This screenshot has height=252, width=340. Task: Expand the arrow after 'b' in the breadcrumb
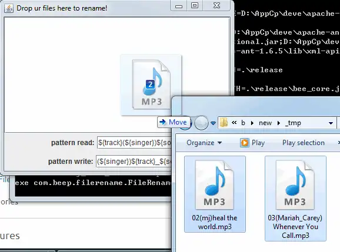point(252,123)
